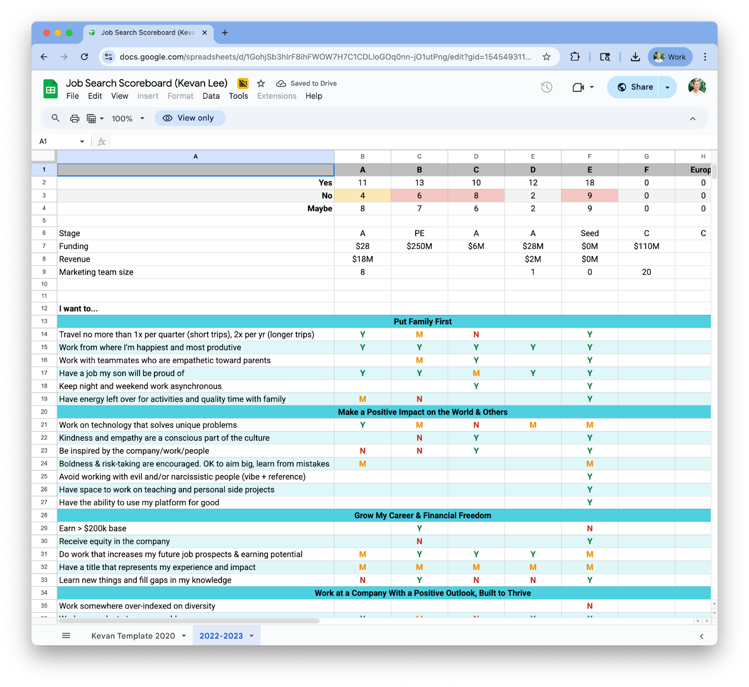Open site information icon in address bar
This screenshot has height=687, width=749.
click(109, 57)
